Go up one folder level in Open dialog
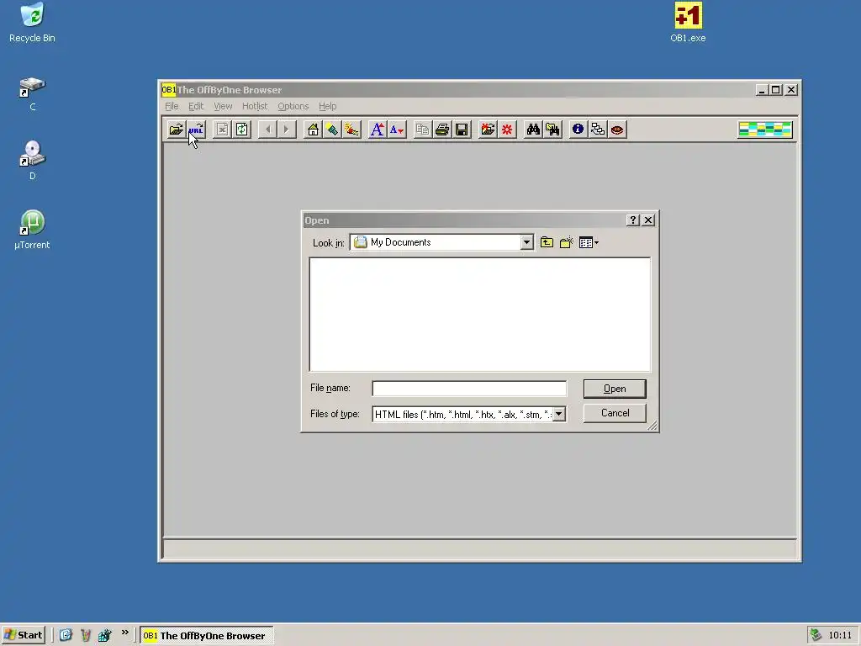861x646 pixels. pos(547,242)
